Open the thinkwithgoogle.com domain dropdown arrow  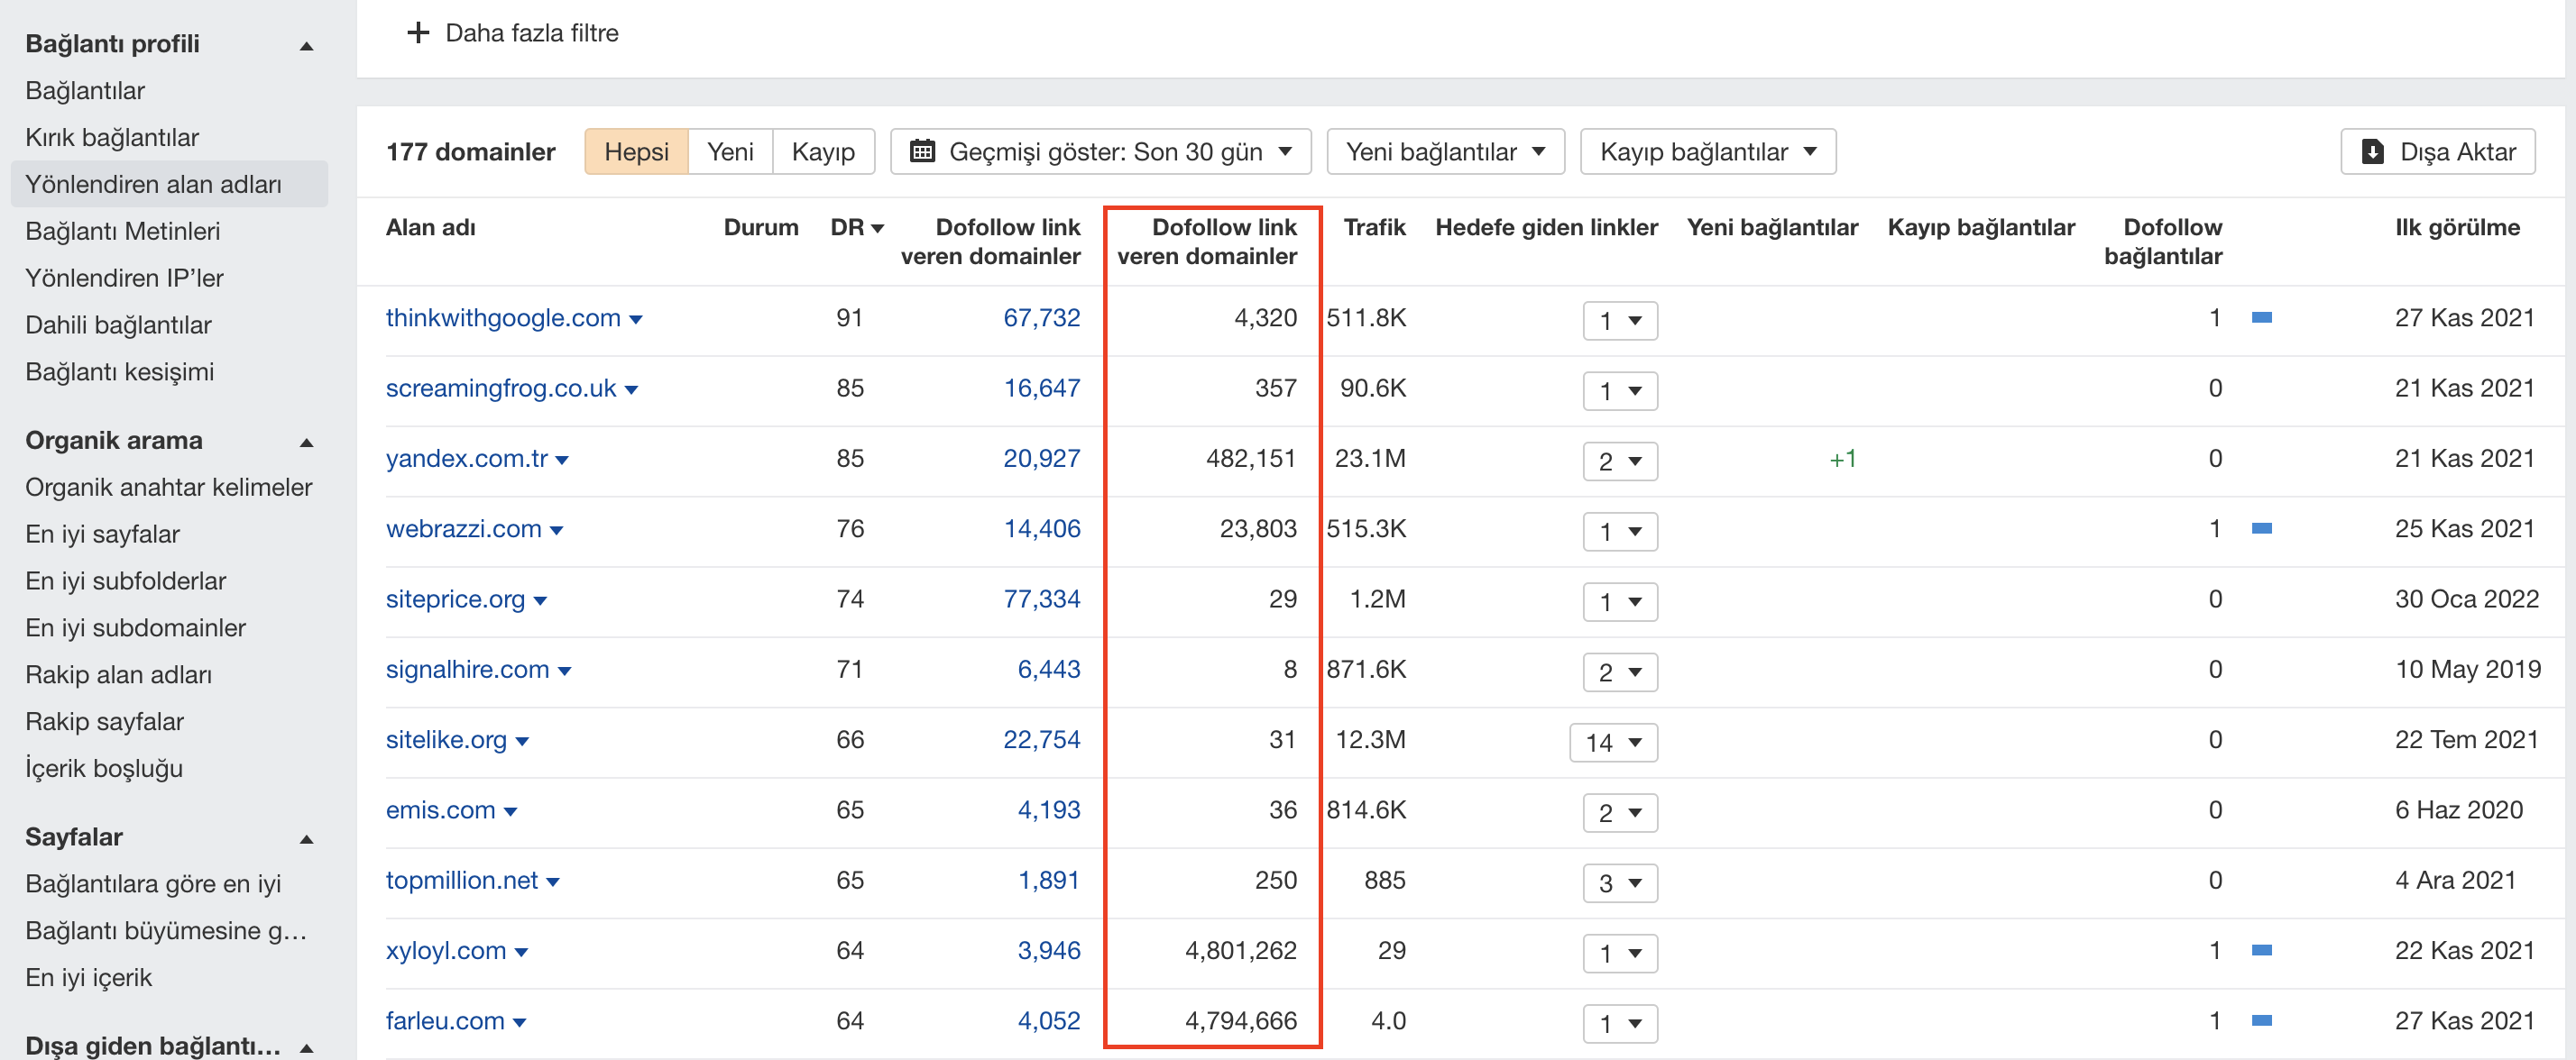click(636, 320)
